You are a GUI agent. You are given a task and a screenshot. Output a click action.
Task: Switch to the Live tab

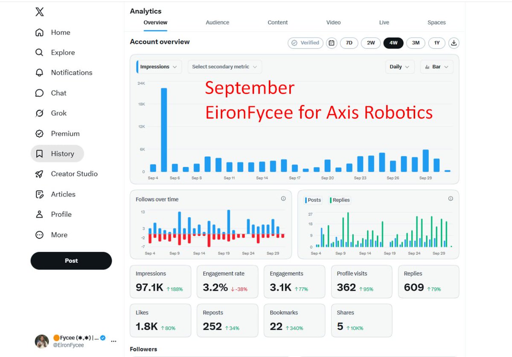click(384, 23)
